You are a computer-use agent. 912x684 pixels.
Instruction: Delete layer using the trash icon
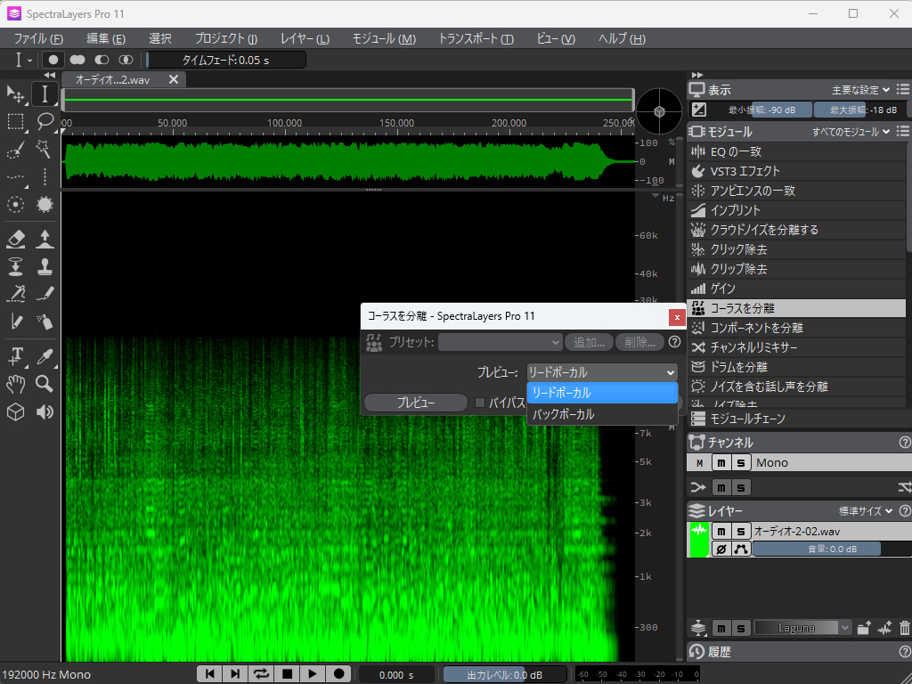click(904, 628)
